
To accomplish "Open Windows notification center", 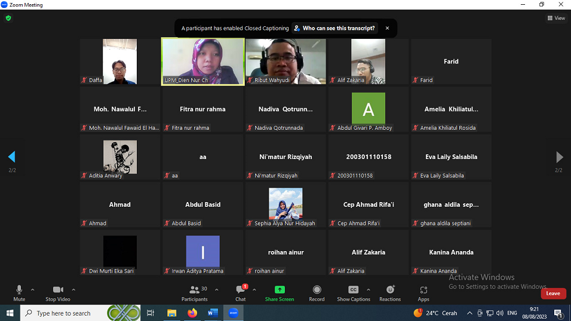I will (x=558, y=313).
